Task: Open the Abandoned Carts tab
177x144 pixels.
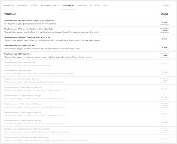Action: tap(50, 5)
